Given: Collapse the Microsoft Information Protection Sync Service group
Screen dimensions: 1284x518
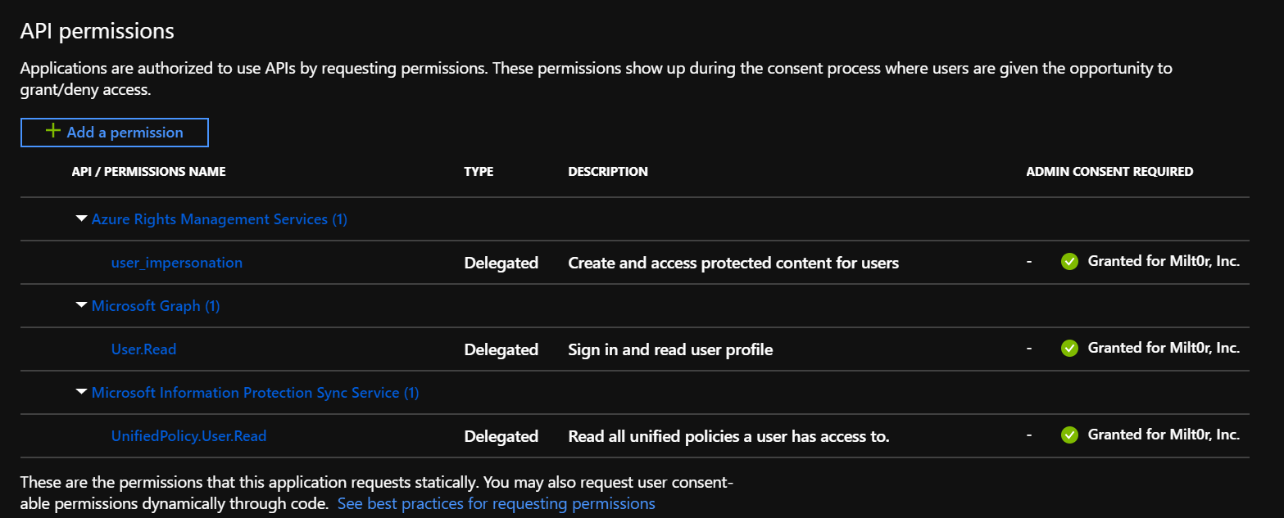Looking at the screenshot, I should point(80,392).
